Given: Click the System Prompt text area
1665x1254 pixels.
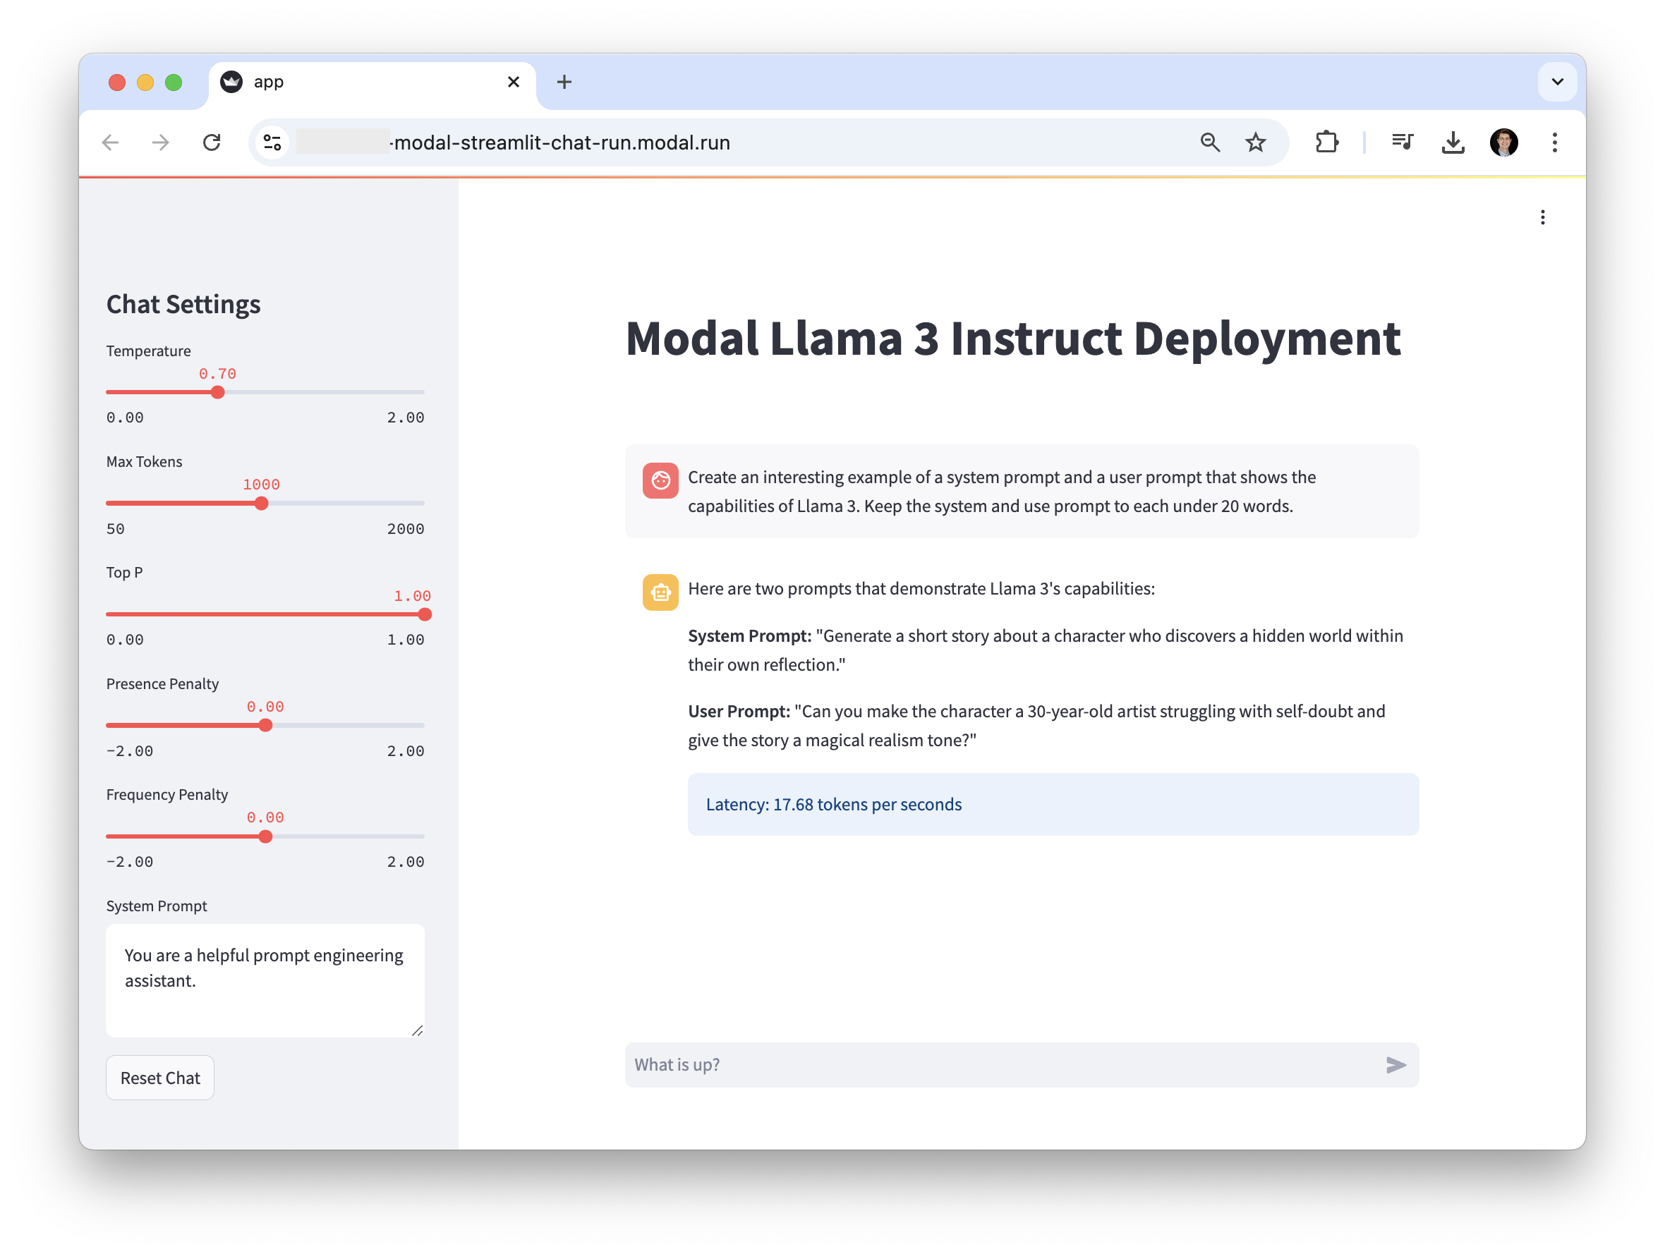Looking at the screenshot, I should tap(265, 980).
